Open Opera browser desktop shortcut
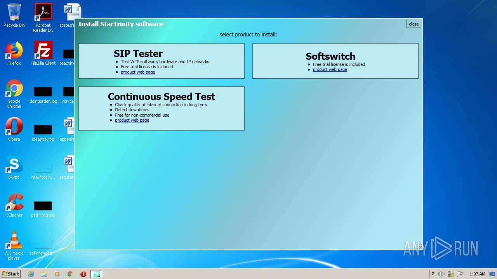 [14, 129]
